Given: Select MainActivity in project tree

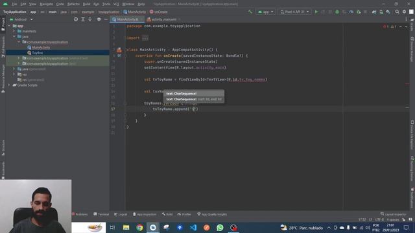Looking at the screenshot, I should 41,47.
